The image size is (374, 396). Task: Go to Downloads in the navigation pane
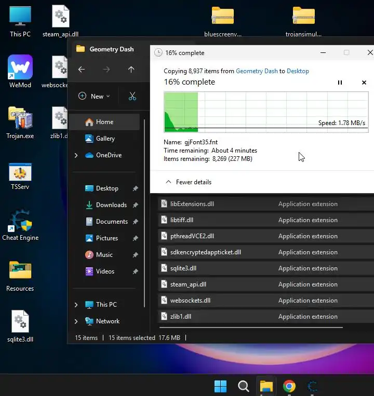pyautogui.click(x=106, y=205)
